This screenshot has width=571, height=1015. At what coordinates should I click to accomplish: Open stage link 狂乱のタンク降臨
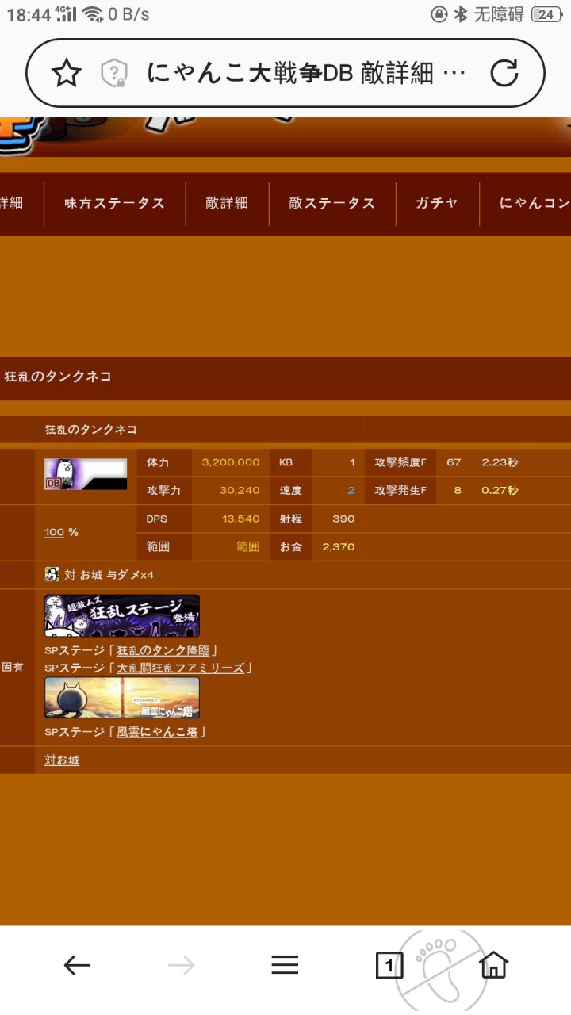pyautogui.click(x=163, y=651)
